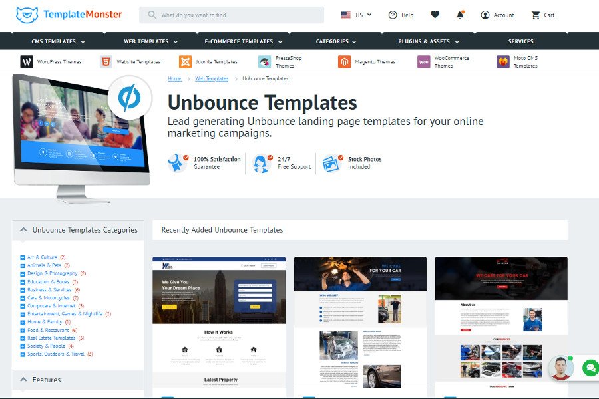Click the Cart label
This screenshot has height=399, width=599.
[549, 15]
